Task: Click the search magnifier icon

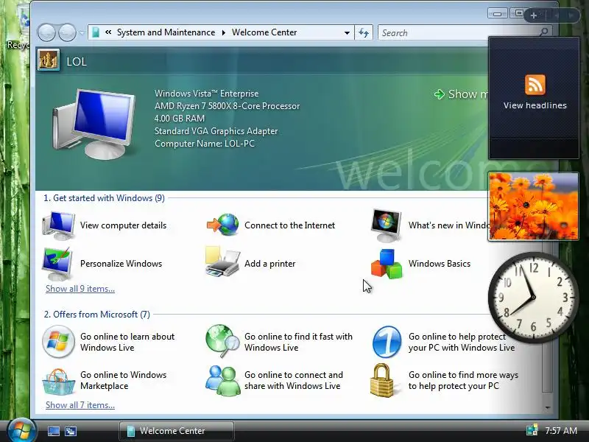Action: tap(543, 32)
